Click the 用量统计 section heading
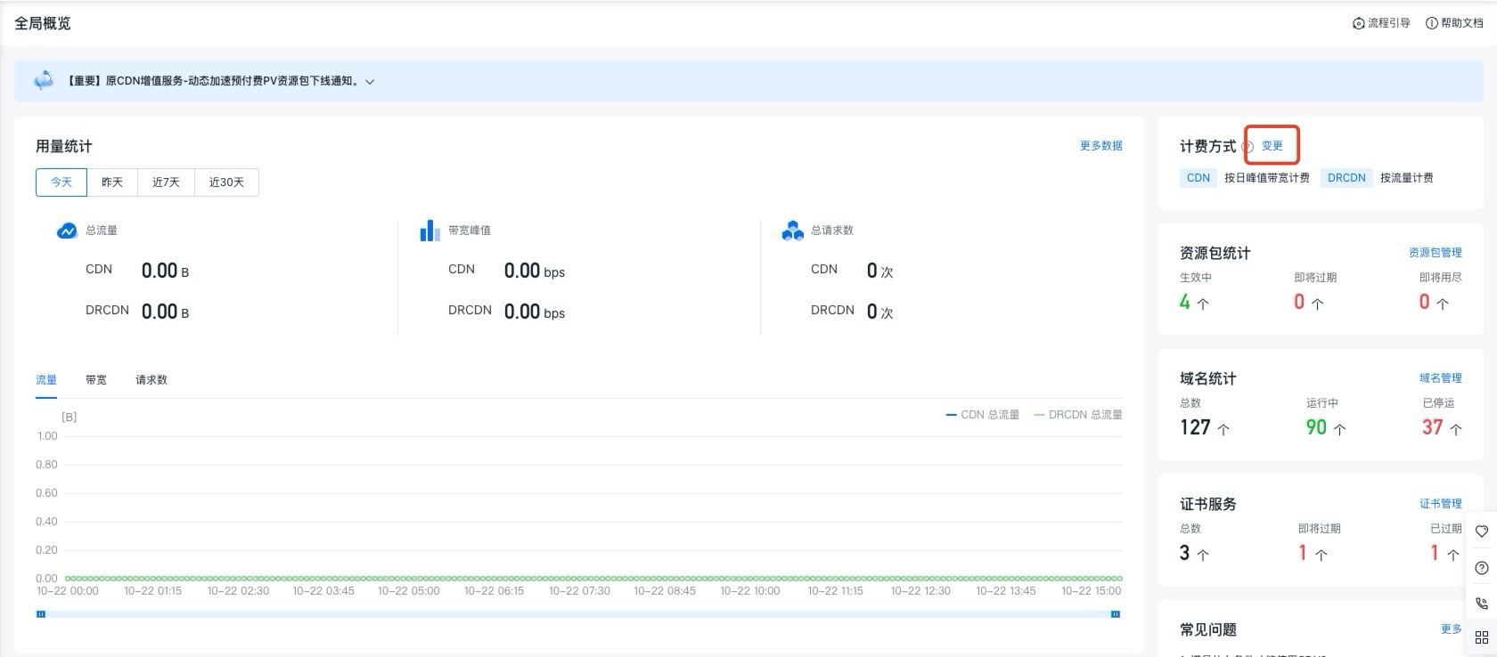1497x657 pixels. 64,146
